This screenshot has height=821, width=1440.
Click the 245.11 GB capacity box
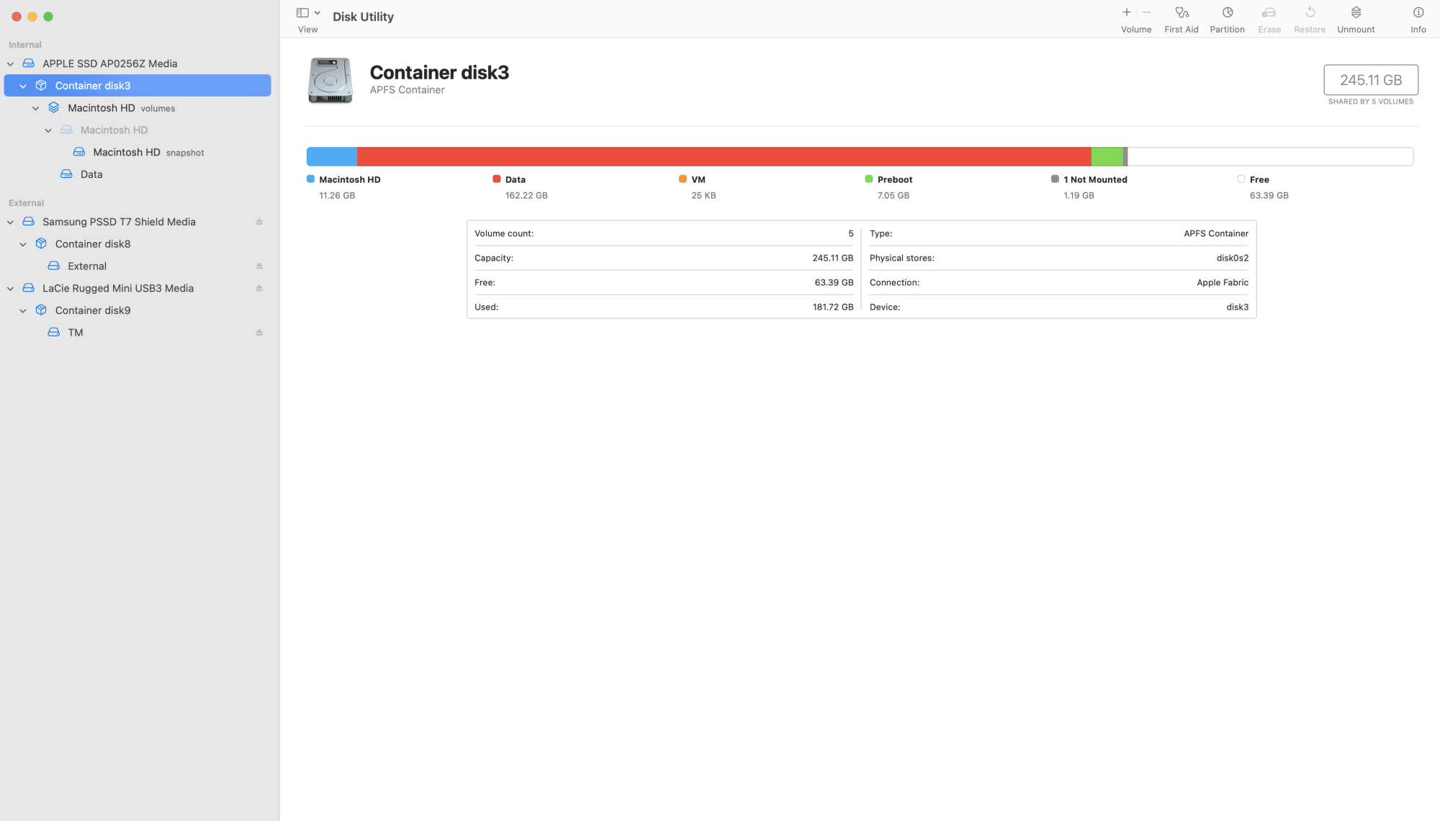[1370, 80]
